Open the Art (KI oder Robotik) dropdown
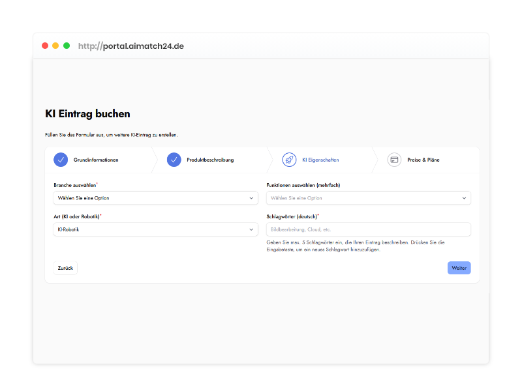Viewport: 522px width, 391px height. (x=150, y=229)
